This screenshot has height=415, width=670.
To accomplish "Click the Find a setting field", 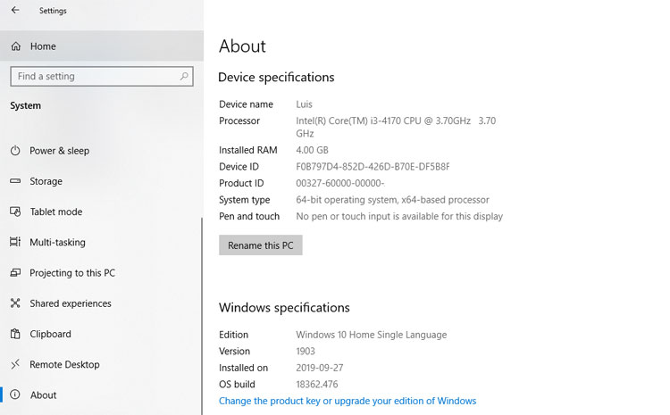I will tap(102, 76).
